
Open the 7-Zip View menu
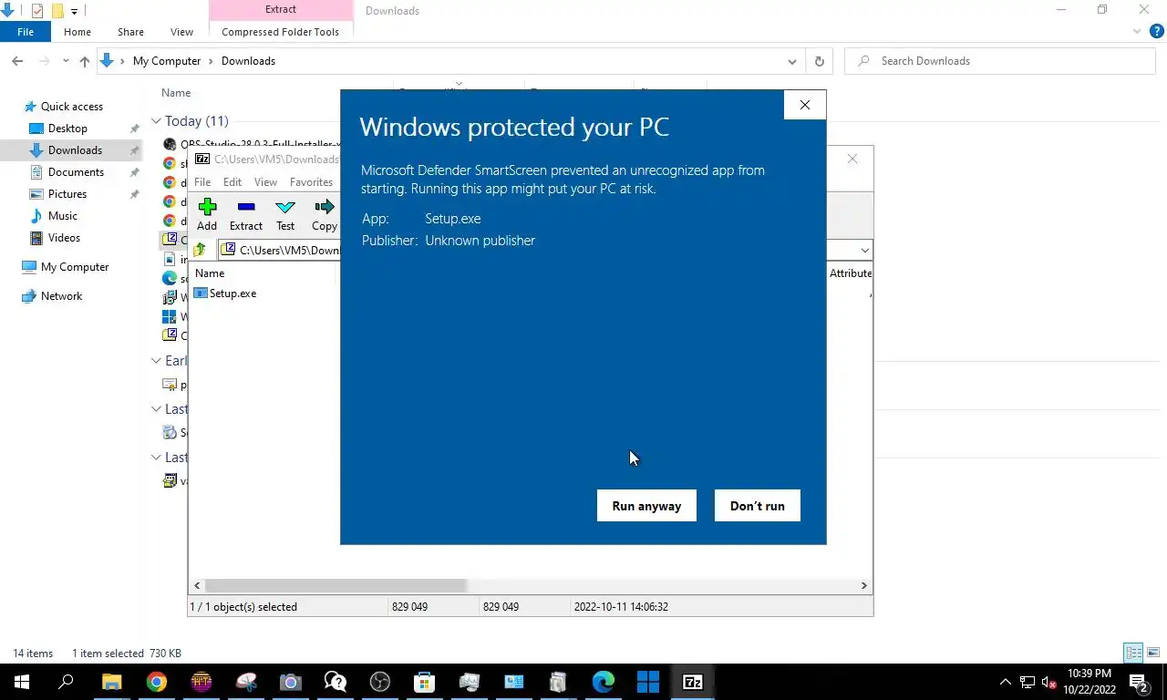pyautogui.click(x=265, y=182)
